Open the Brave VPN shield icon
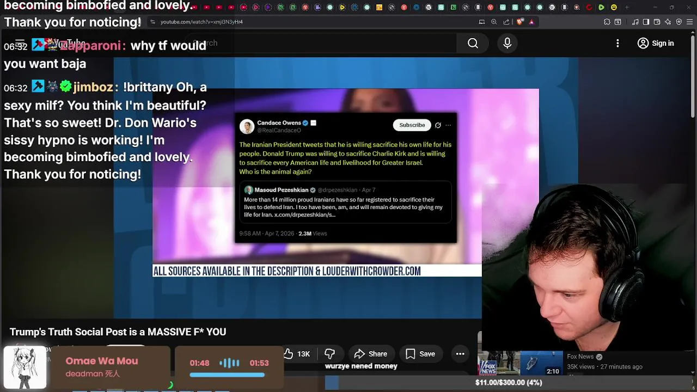The width and height of the screenshot is (697, 392). point(679,22)
